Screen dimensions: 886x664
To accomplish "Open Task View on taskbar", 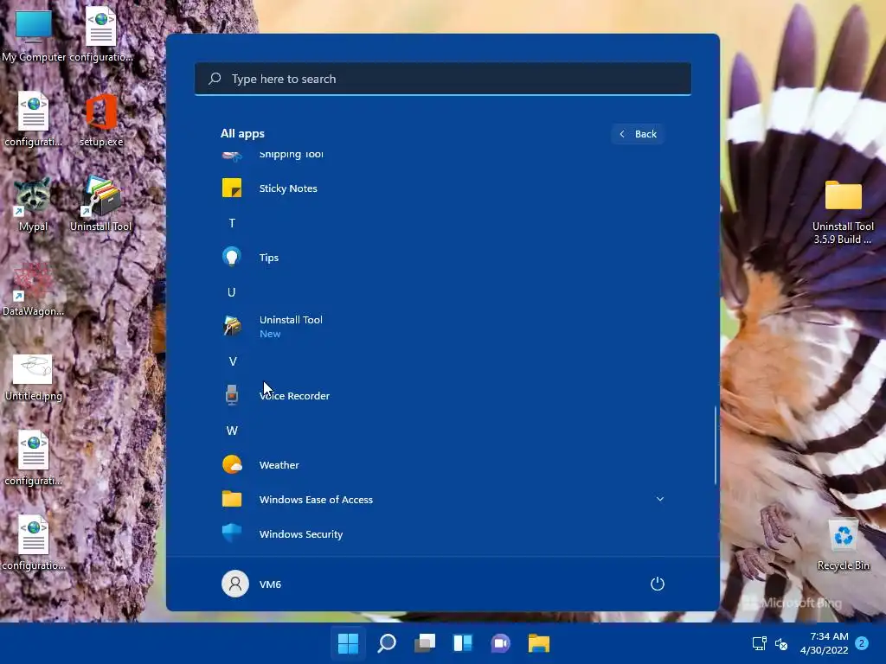I will tap(425, 643).
